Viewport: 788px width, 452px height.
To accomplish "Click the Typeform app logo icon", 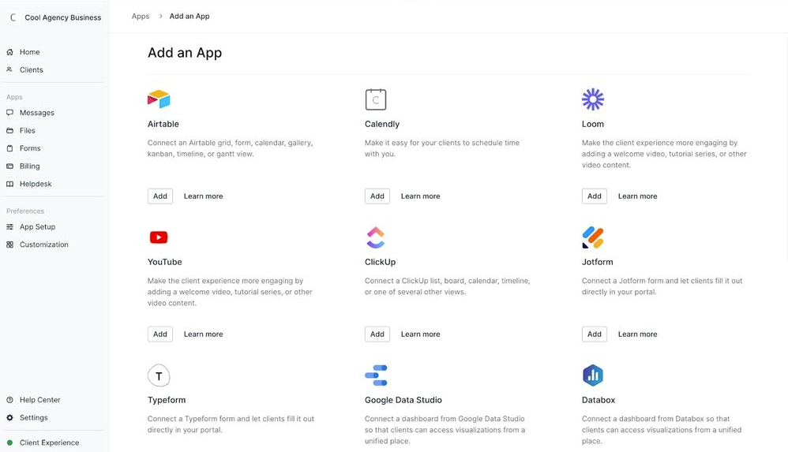I will [159, 375].
